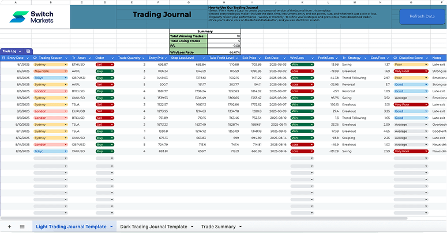The image size is (447, 233).
Task: Click the calendar icon in Entry Date header
Action: tap(4, 58)
